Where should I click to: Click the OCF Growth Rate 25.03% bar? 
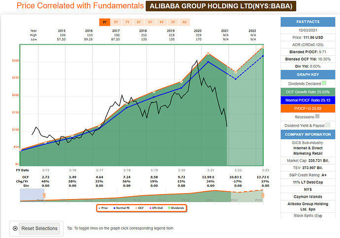(x=307, y=92)
